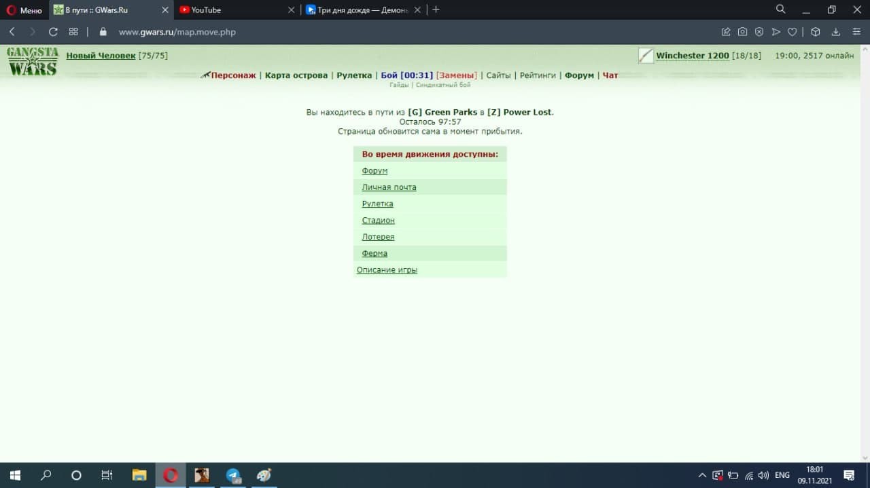Open Cortana circle on taskbar

76,475
